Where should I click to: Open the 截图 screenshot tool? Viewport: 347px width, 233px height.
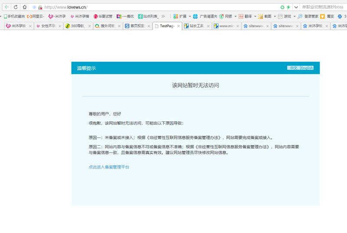click(x=265, y=16)
